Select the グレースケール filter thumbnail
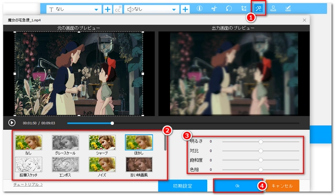 pyautogui.click(x=65, y=141)
